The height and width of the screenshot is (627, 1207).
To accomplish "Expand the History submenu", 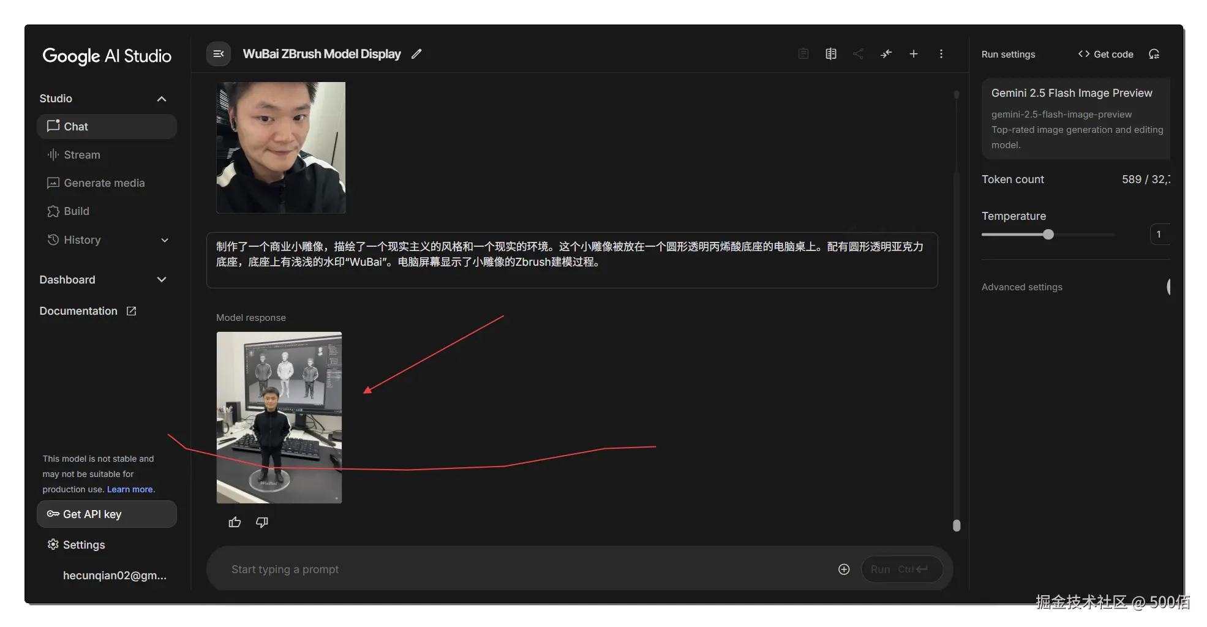I will pyautogui.click(x=165, y=240).
